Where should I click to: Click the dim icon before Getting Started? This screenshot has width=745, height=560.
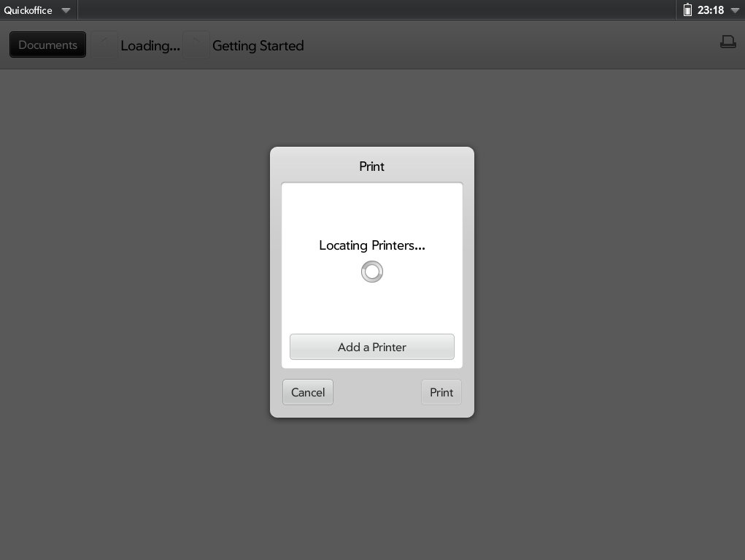click(196, 45)
